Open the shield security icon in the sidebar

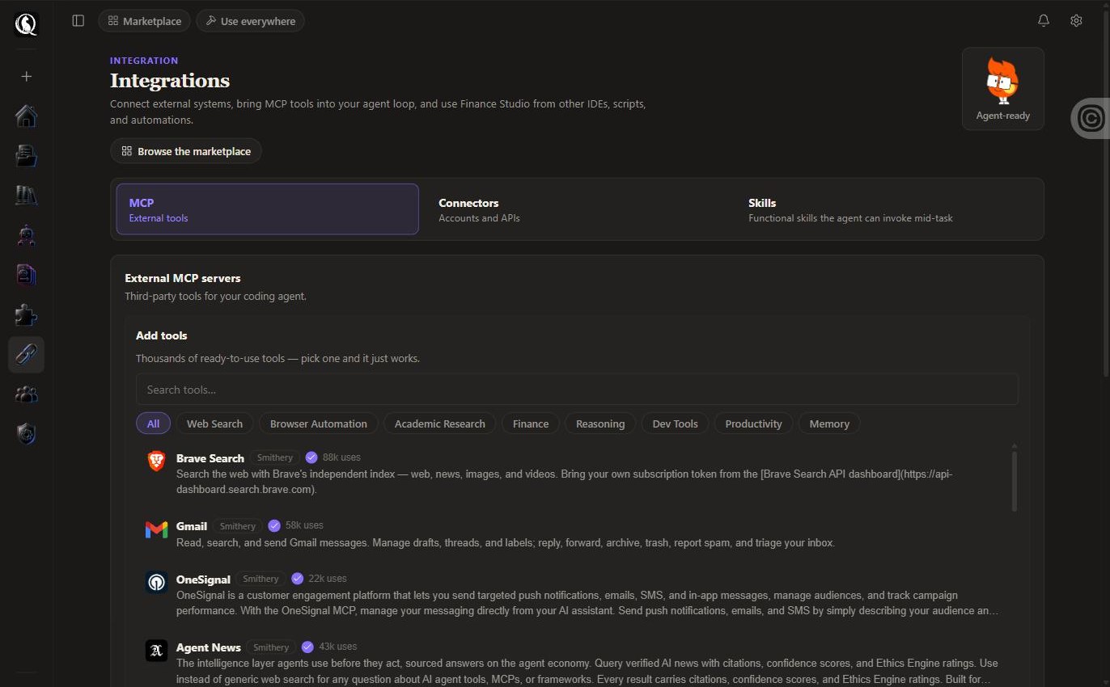point(26,434)
